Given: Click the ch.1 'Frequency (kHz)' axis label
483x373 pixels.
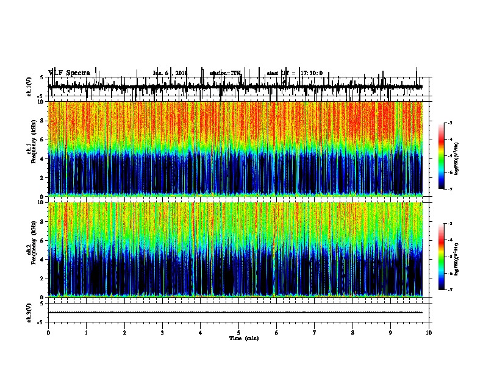Looking at the screenshot, I should (x=34, y=141).
